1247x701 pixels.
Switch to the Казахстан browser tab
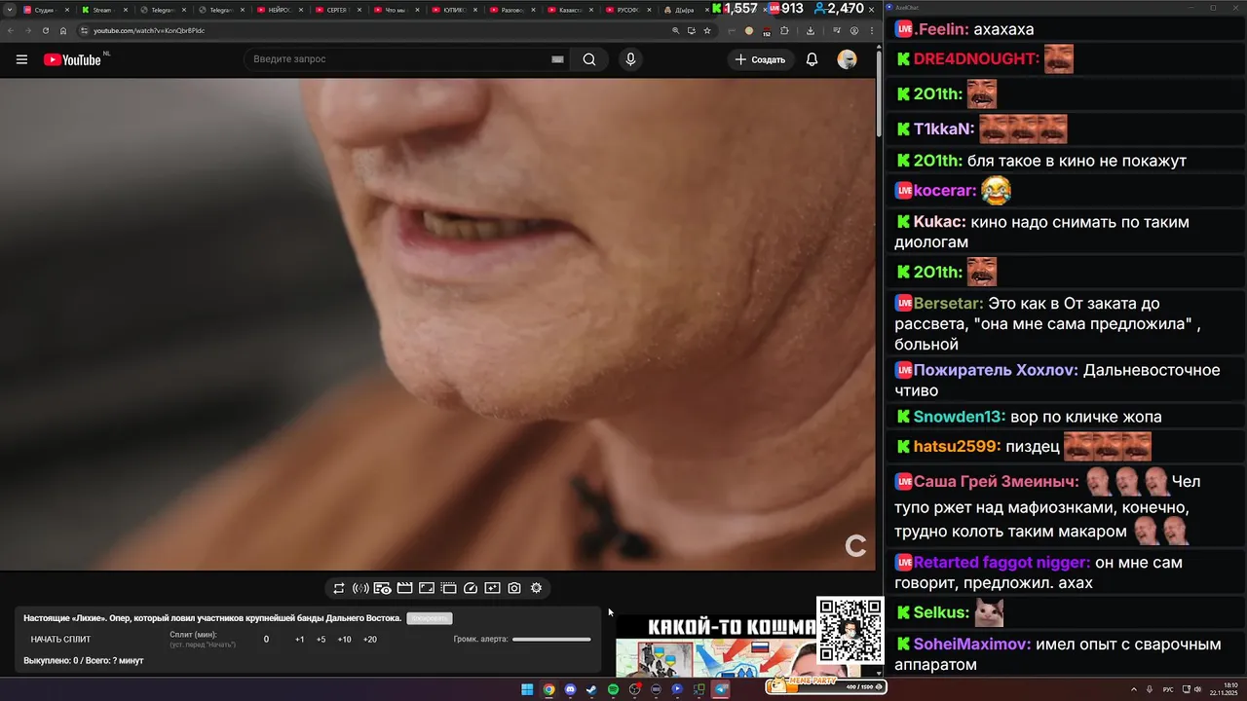pyautogui.click(x=571, y=10)
